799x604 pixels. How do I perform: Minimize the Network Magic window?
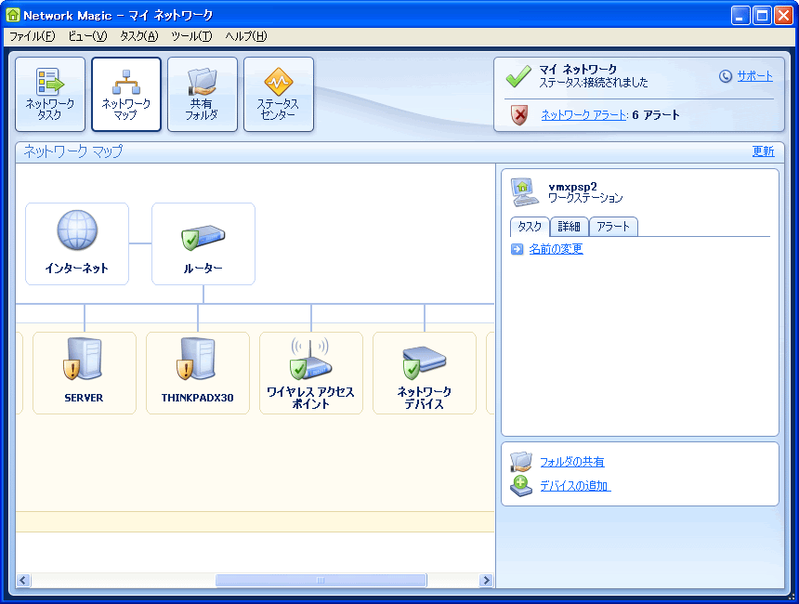(x=740, y=15)
